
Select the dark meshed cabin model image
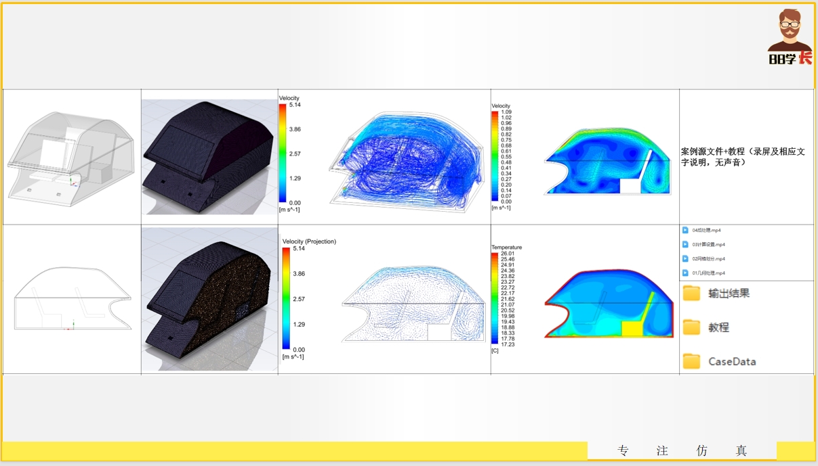[209, 157]
